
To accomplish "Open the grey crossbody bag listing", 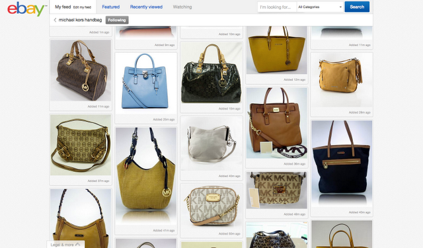I will tap(211, 144).
